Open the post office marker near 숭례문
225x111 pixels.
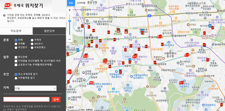click(x=69, y=72)
